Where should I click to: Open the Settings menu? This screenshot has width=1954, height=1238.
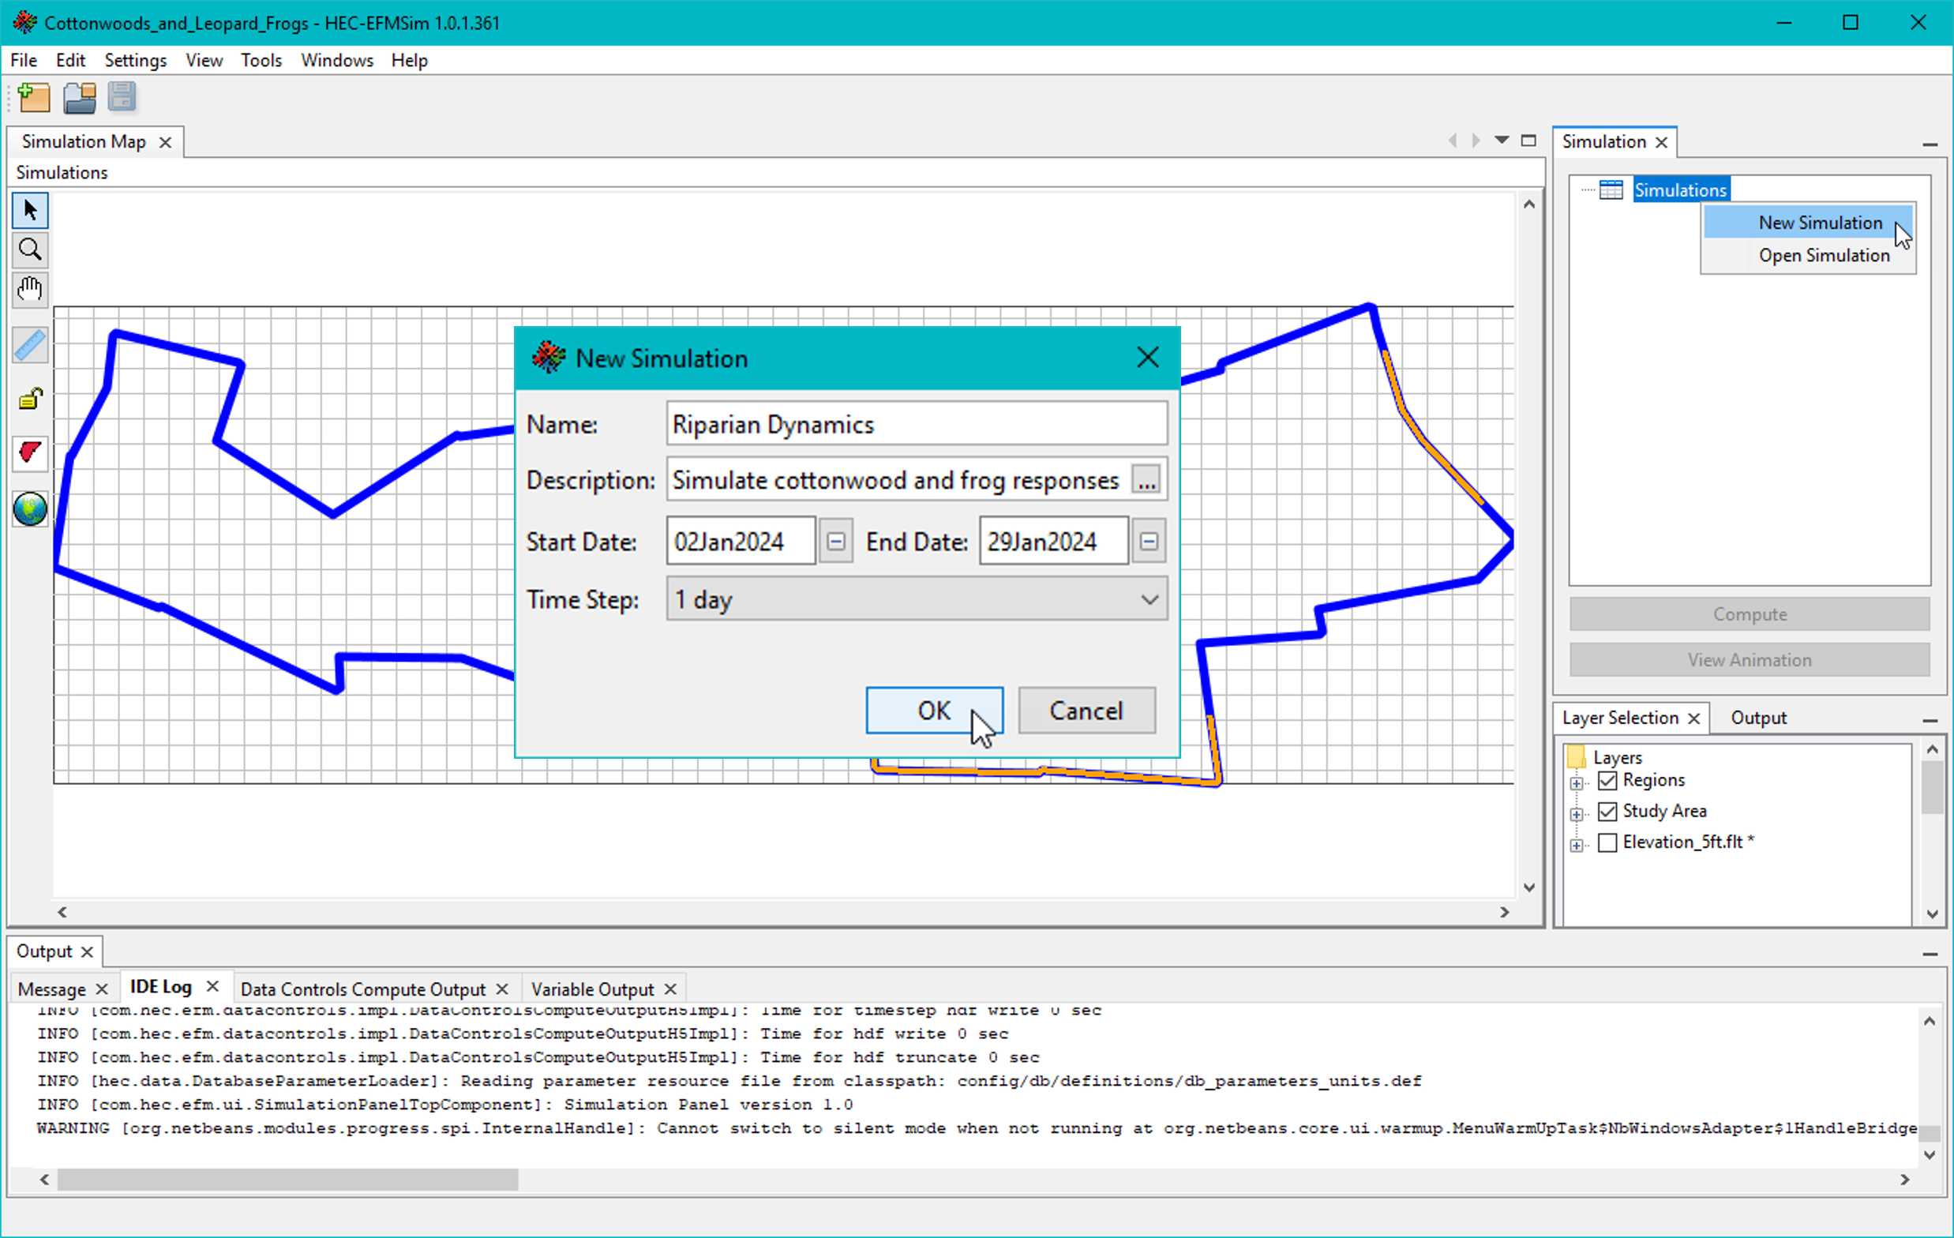(x=135, y=60)
